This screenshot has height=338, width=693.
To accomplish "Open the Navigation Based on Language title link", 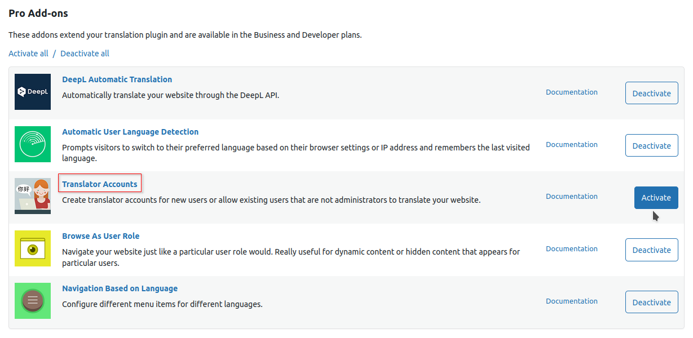I will point(120,288).
